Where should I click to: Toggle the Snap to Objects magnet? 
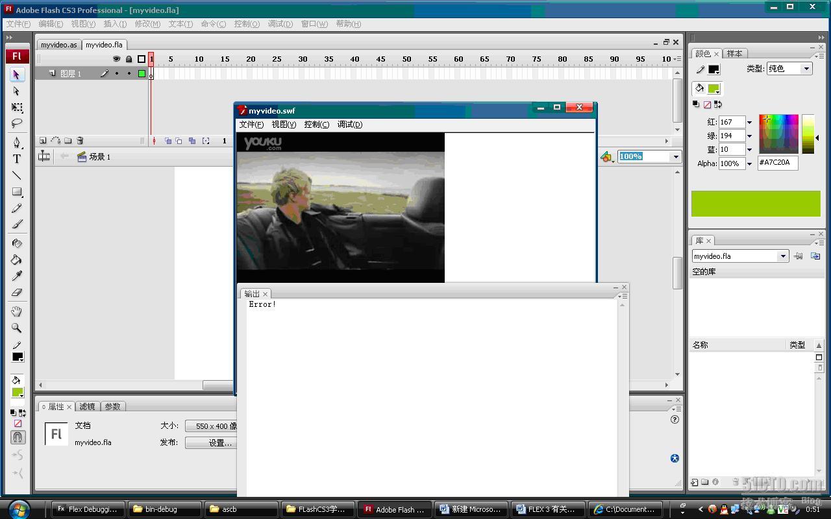click(x=18, y=437)
